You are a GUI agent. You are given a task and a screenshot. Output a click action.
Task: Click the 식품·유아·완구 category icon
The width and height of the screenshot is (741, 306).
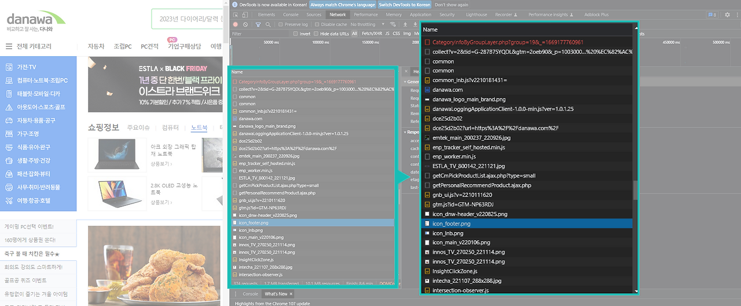point(10,147)
